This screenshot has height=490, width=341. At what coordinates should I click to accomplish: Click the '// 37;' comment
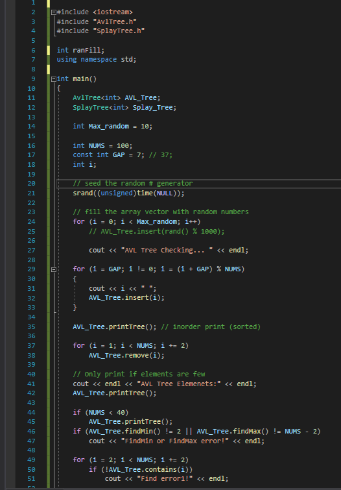pos(161,154)
